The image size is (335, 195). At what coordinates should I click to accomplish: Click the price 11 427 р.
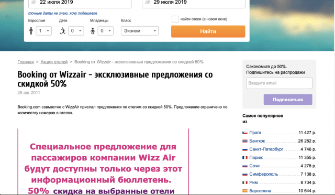[307, 133]
